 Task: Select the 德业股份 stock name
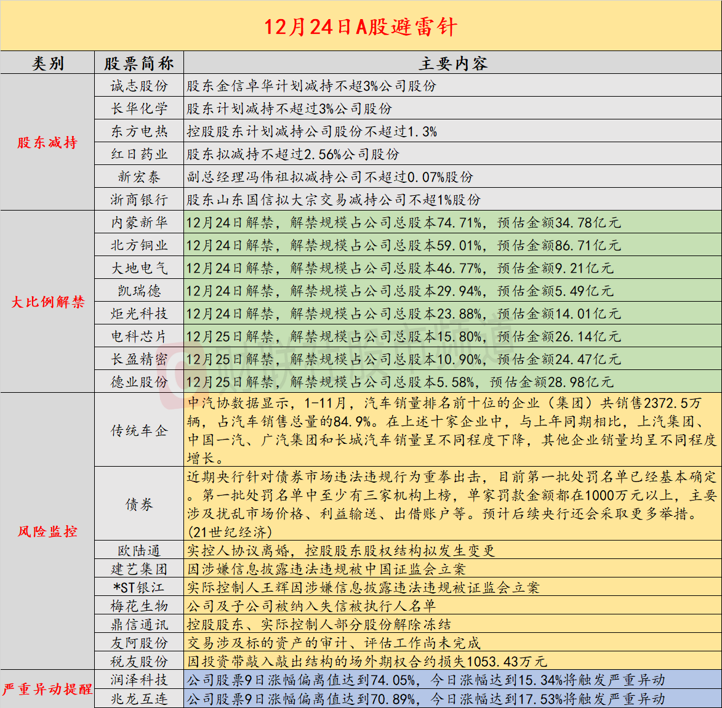tap(139, 382)
